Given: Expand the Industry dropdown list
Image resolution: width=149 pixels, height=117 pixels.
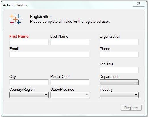Looking at the screenshot, I should coord(119,95).
